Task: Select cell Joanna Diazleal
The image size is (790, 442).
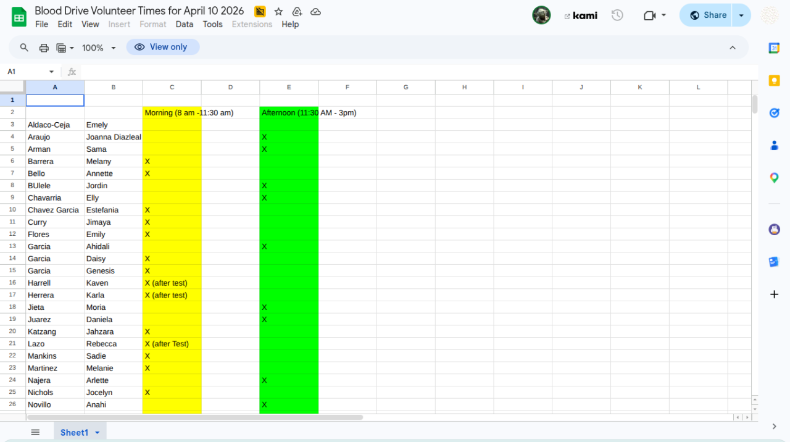Action: tap(114, 137)
